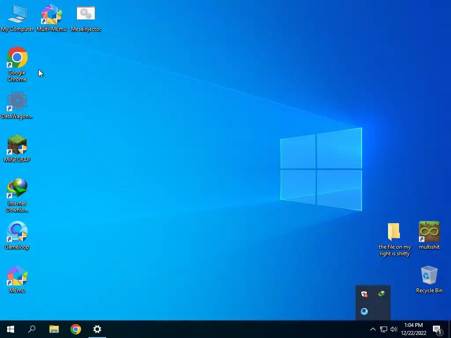Viewport: 451px width, 338px height.
Task: Open the network status tray icon
Action: tap(384, 329)
